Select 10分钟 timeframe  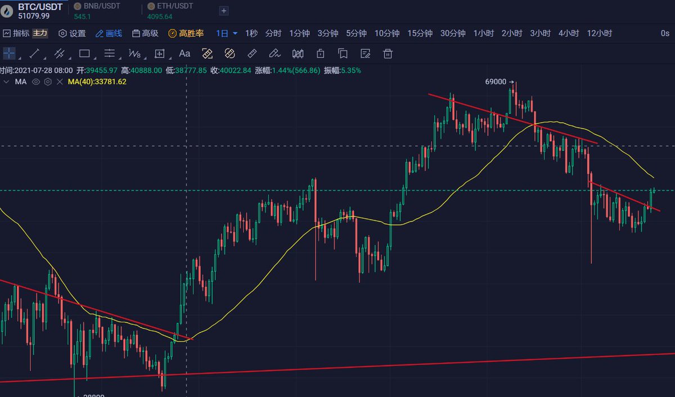pos(387,33)
